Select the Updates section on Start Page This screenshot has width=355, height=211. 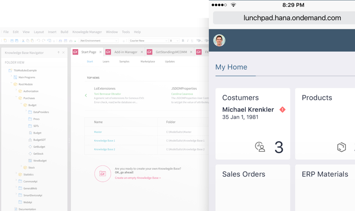[x=170, y=61]
